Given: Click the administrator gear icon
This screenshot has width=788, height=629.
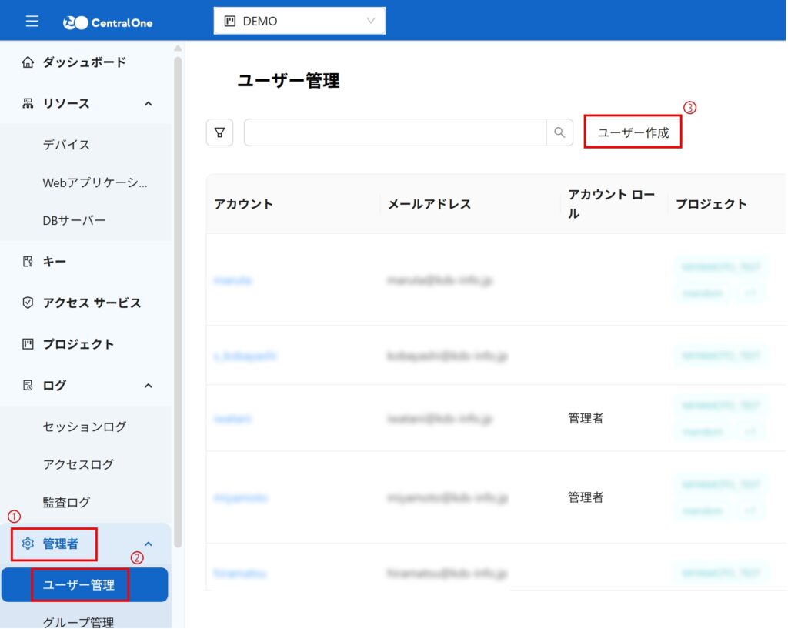Looking at the screenshot, I should point(28,544).
